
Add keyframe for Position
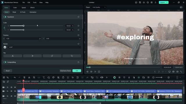coord(78,35)
